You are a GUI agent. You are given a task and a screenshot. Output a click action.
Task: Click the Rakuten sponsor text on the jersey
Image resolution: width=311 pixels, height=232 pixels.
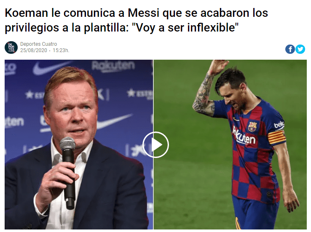click(244, 135)
